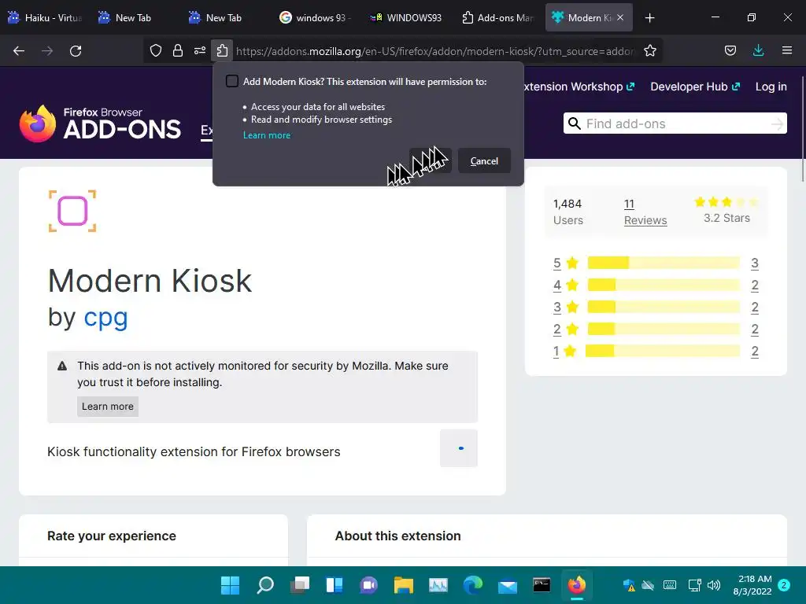Open the Firefox hamburger menu

(787, 50)
